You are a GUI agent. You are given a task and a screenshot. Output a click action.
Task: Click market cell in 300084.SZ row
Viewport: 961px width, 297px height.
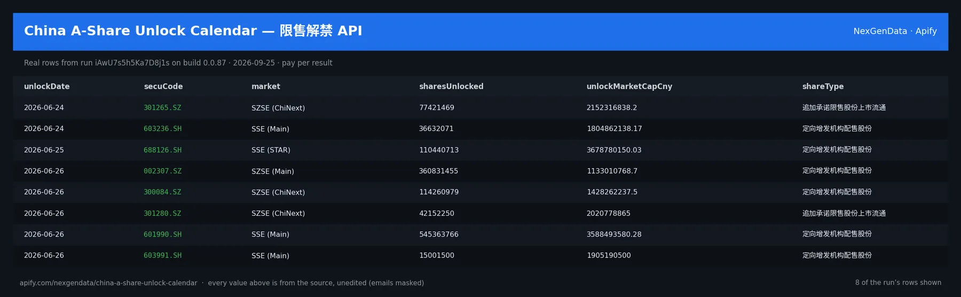pos(278,192)
